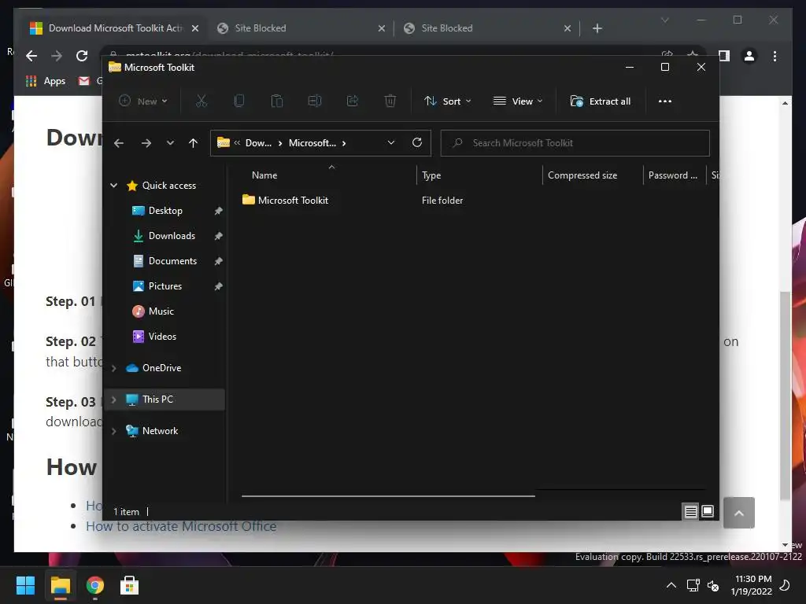
Task: Open the See more ellipsis menu
Action: pyautogui.click(x=664, y=101)
